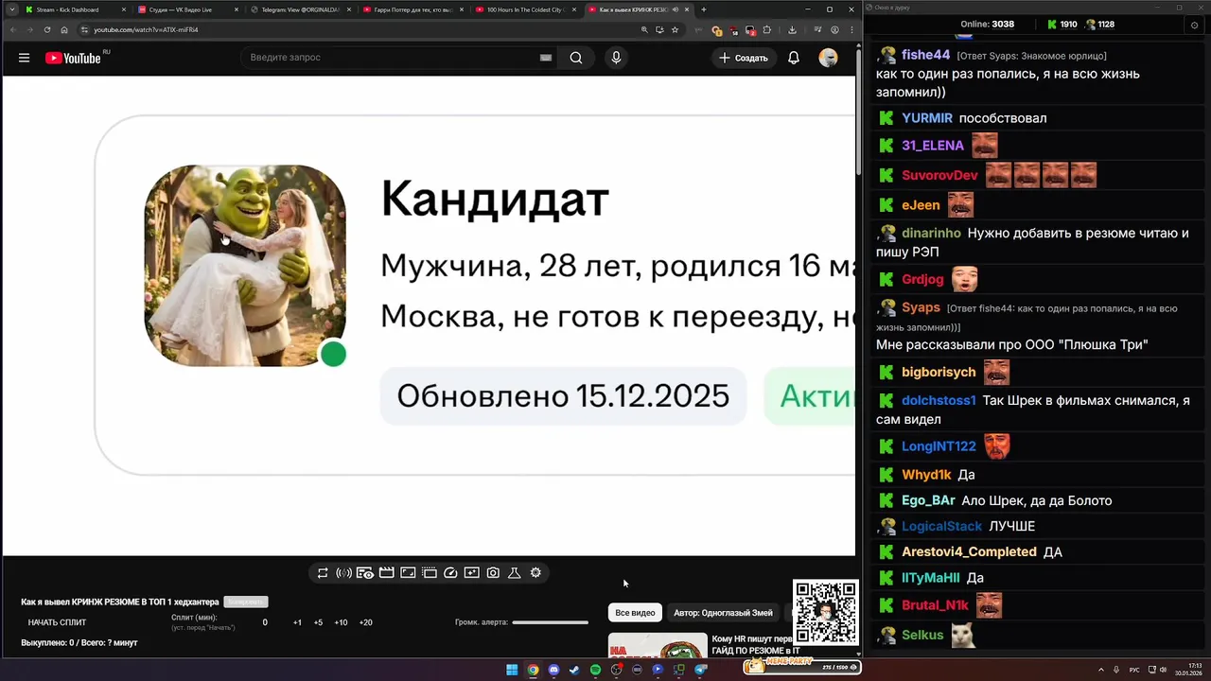Open the language indicator РУС in system tray

(x=1134, y=670)
